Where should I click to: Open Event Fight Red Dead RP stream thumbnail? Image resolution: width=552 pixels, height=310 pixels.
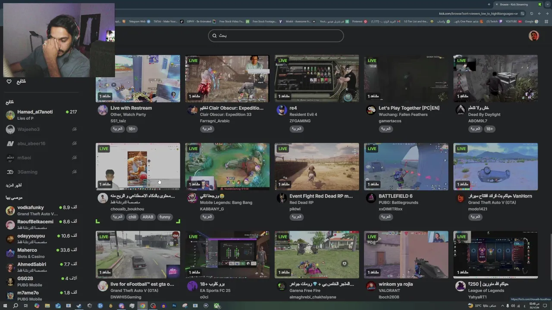click(317, 167)
